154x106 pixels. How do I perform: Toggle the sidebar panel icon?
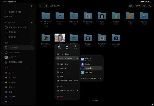(x=33, y=6)
